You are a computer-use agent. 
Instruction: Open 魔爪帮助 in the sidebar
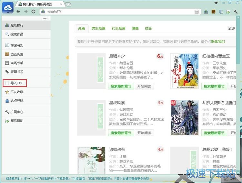coord(26,121)
